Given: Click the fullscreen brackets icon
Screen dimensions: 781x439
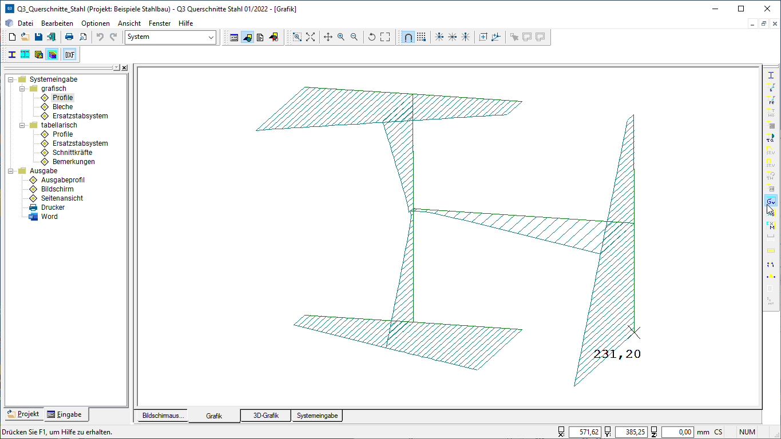Looking at the screenshot, I should [385, 37].
